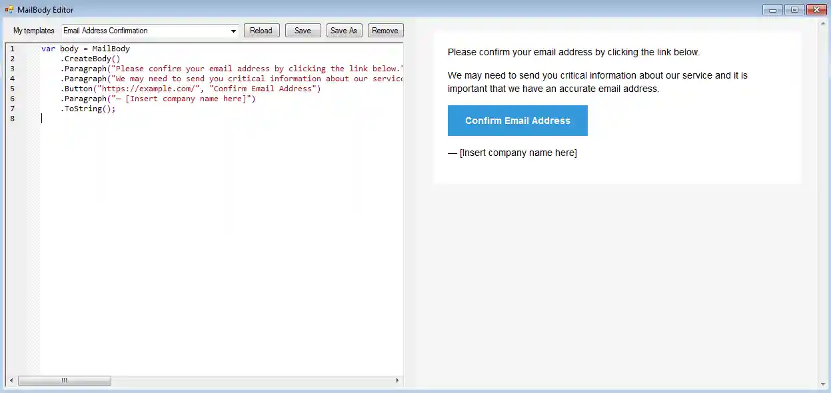The width and height of the screenshot is (831, 393).
Task: Click the Save As button
Action: 344,31
